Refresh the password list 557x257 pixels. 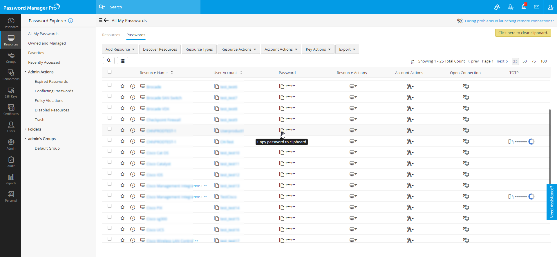(x=413, y=62)
